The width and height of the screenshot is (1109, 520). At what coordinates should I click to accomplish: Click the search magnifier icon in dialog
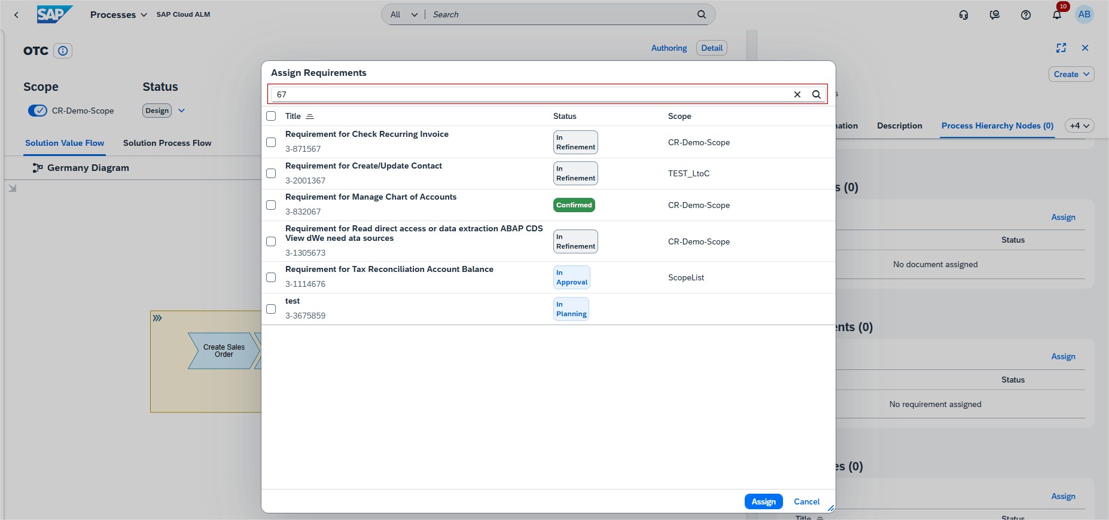pos(816,94)
